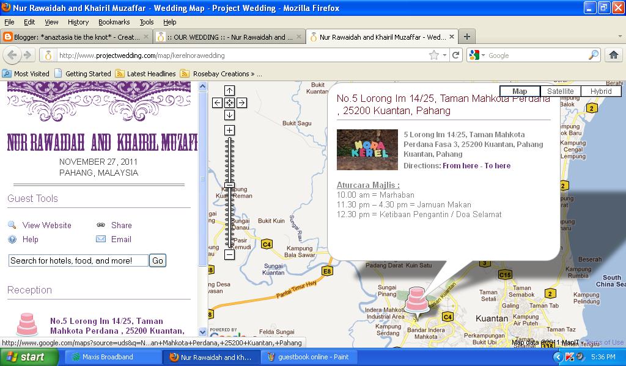
Task: Switch map view to Satellite
Action: coord(561,91)
